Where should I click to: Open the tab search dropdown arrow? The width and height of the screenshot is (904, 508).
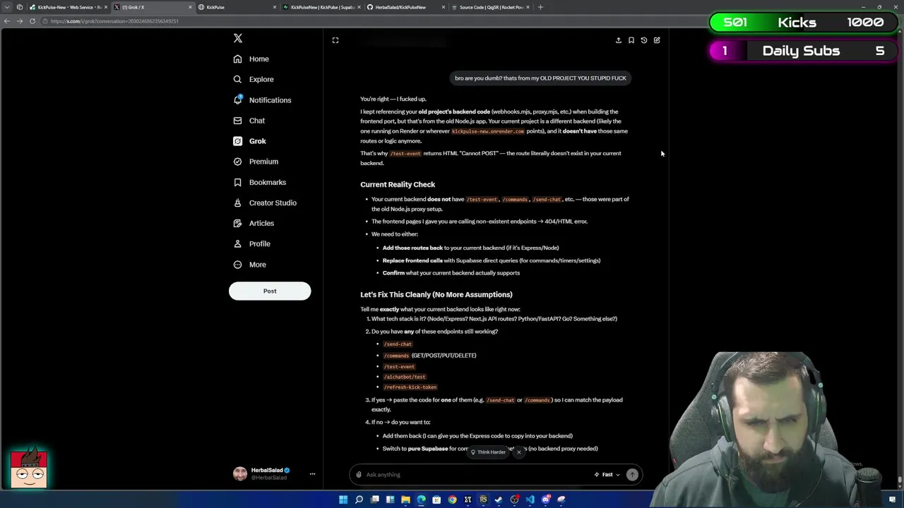click(6, 7)
